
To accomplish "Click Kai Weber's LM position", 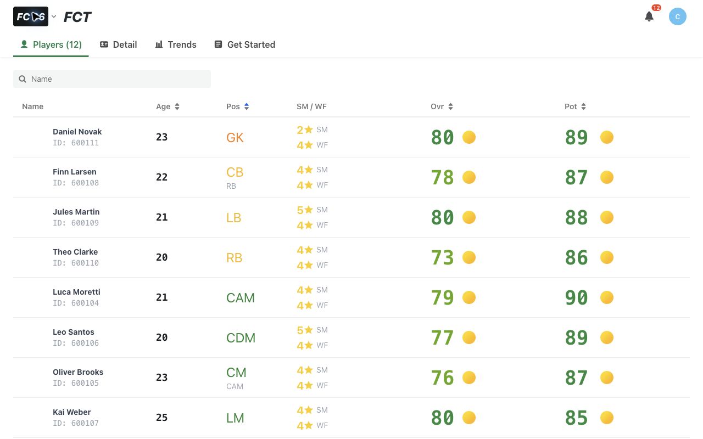I will (x=235, y=418).
